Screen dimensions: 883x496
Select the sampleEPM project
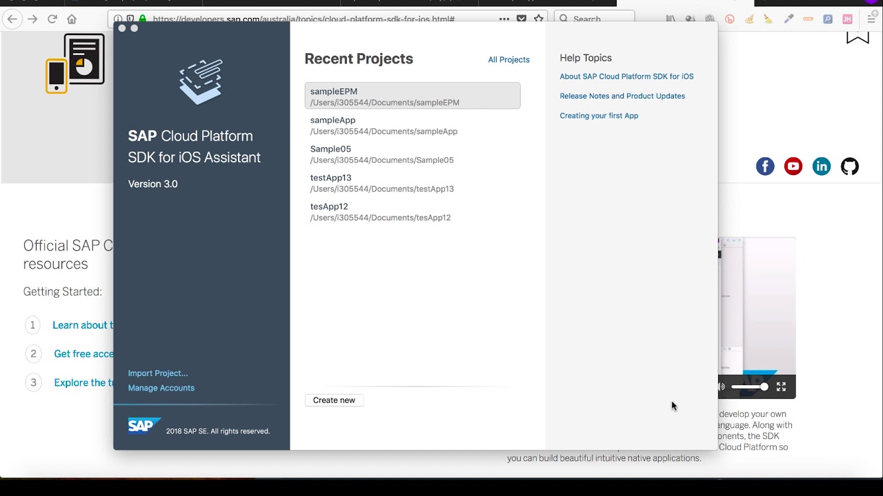pos(413,96)
